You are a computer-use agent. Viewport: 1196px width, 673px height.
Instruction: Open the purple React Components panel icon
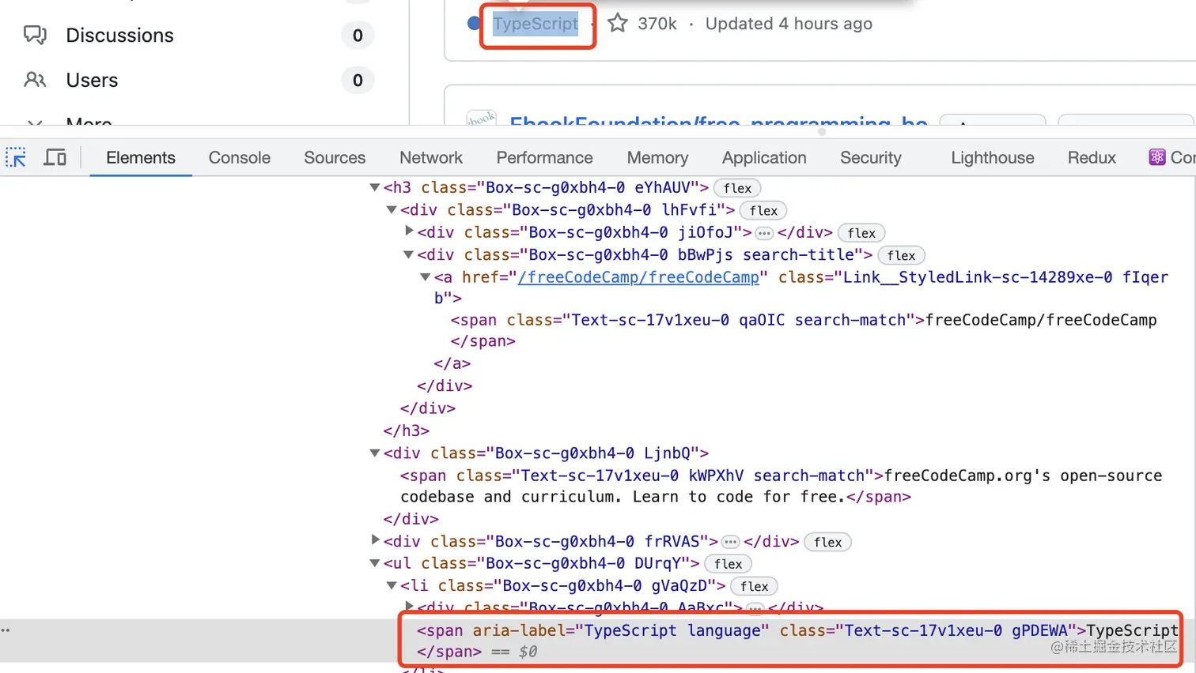pyautogui.click(x=1157, y=157)
